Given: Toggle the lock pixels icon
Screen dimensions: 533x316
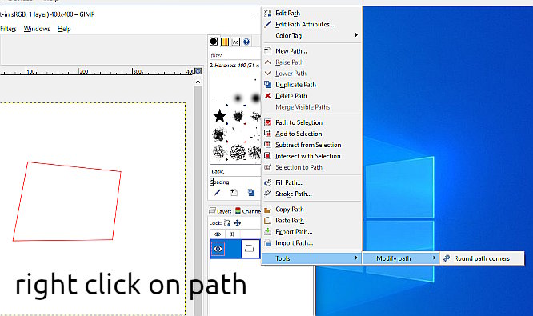Looking at the screenshot, I should coord(227,223).
